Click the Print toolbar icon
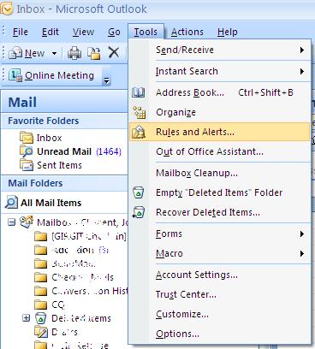This screenshot has width=315, height=349. pyautogui.click(x=74, y=53)
